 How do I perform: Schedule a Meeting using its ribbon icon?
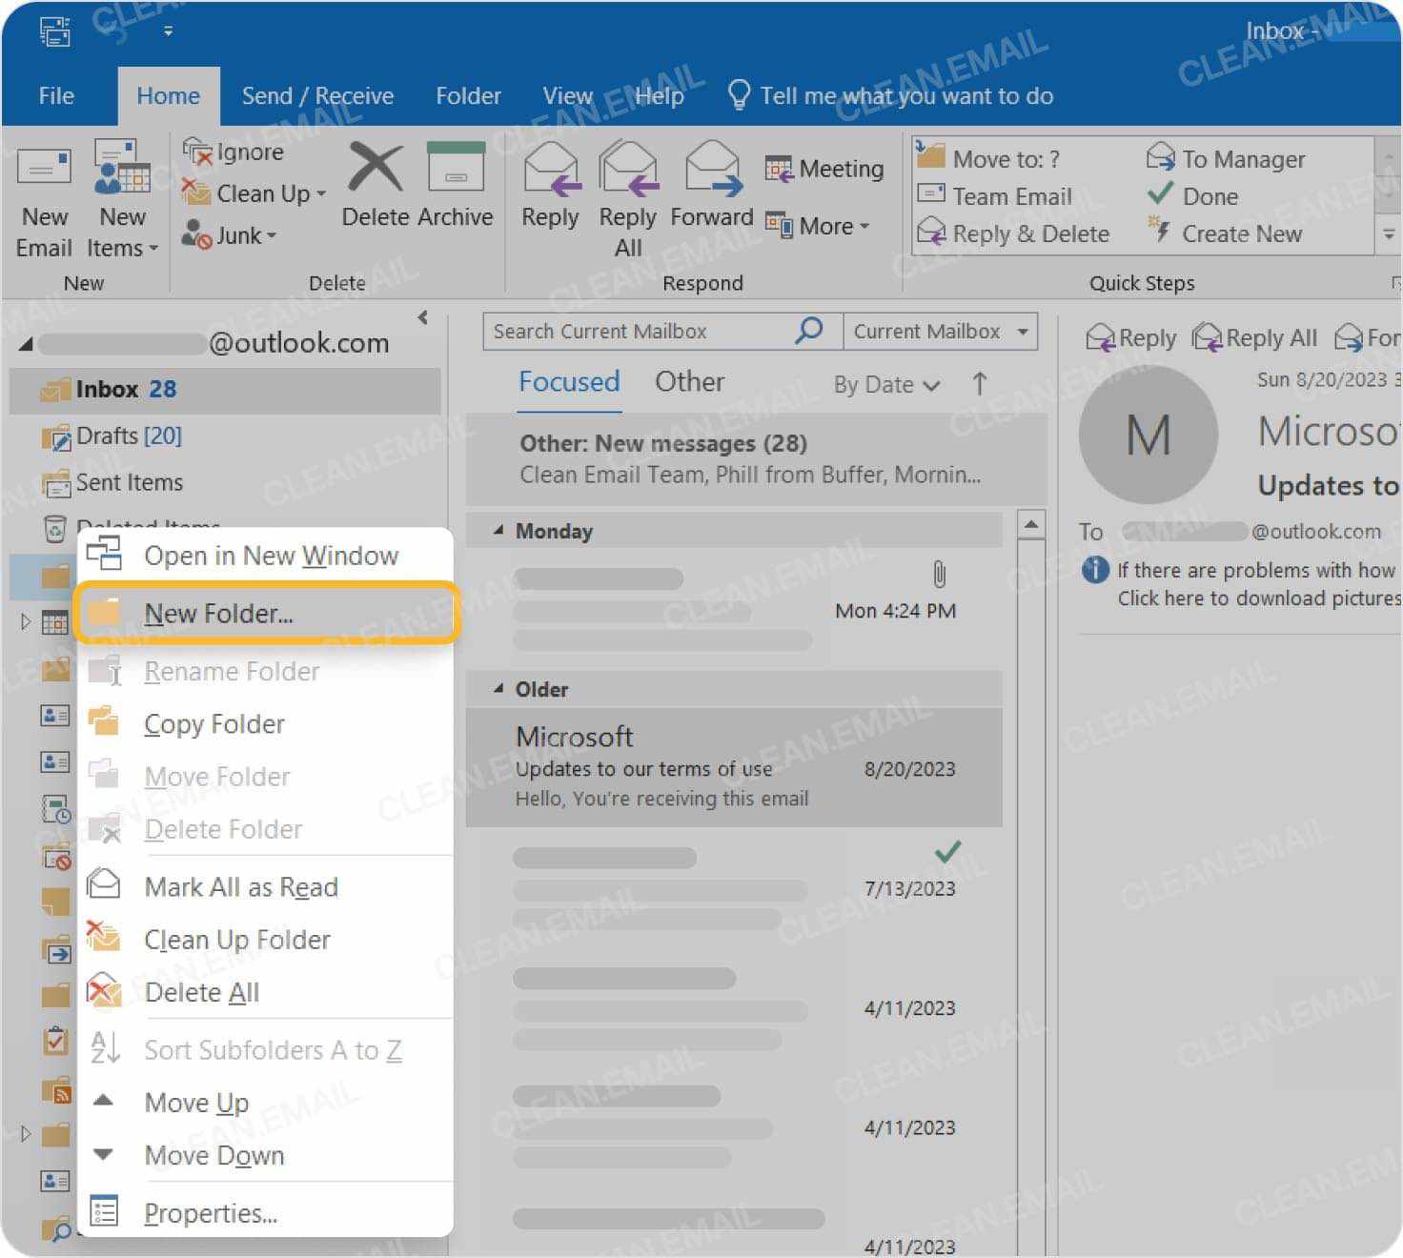pos(823,168)
